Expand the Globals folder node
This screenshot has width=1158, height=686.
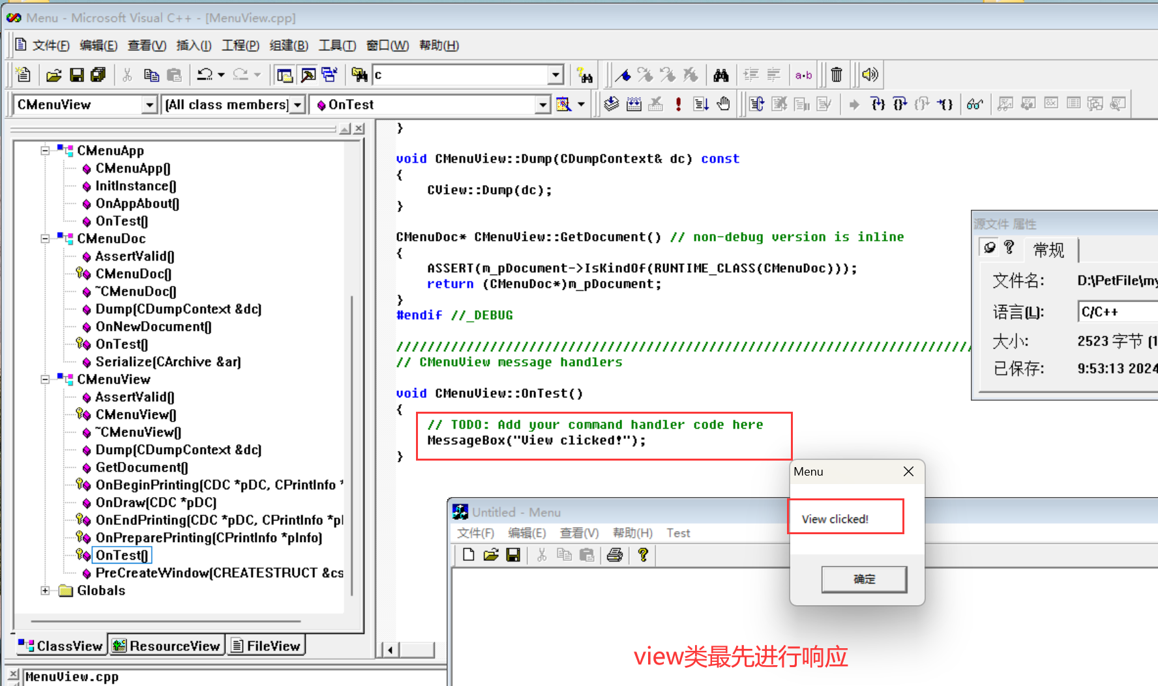[x=45, y=590]
